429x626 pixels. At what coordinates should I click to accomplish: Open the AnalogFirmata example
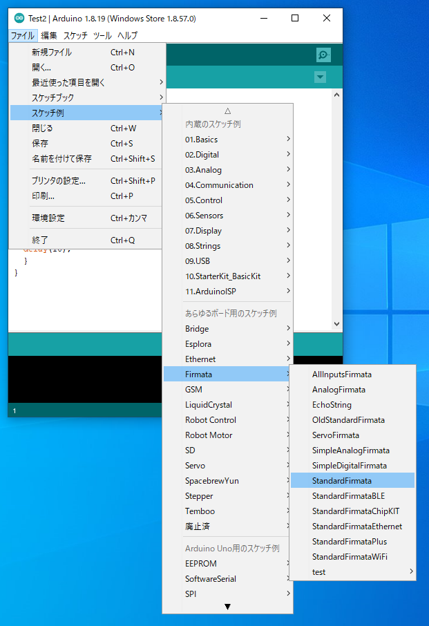[353, 389]
